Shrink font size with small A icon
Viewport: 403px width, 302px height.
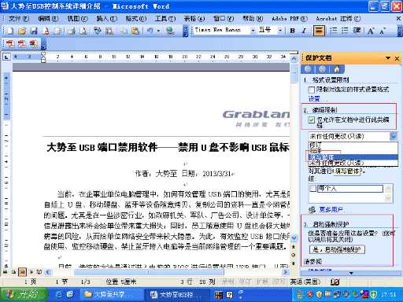pyautogui.click(x=383, y=31)
